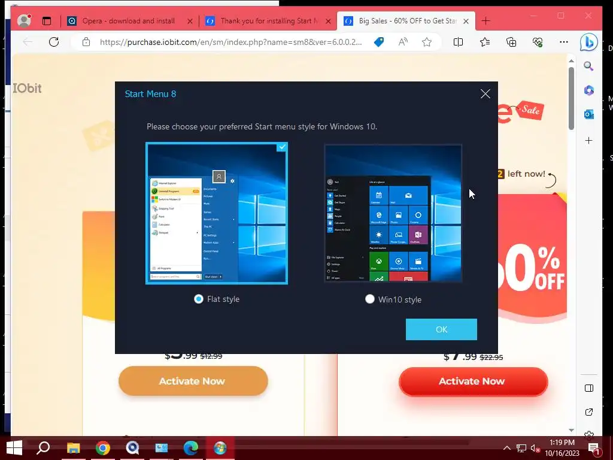Close the Thank you for installing tab

tap(329, 21)
